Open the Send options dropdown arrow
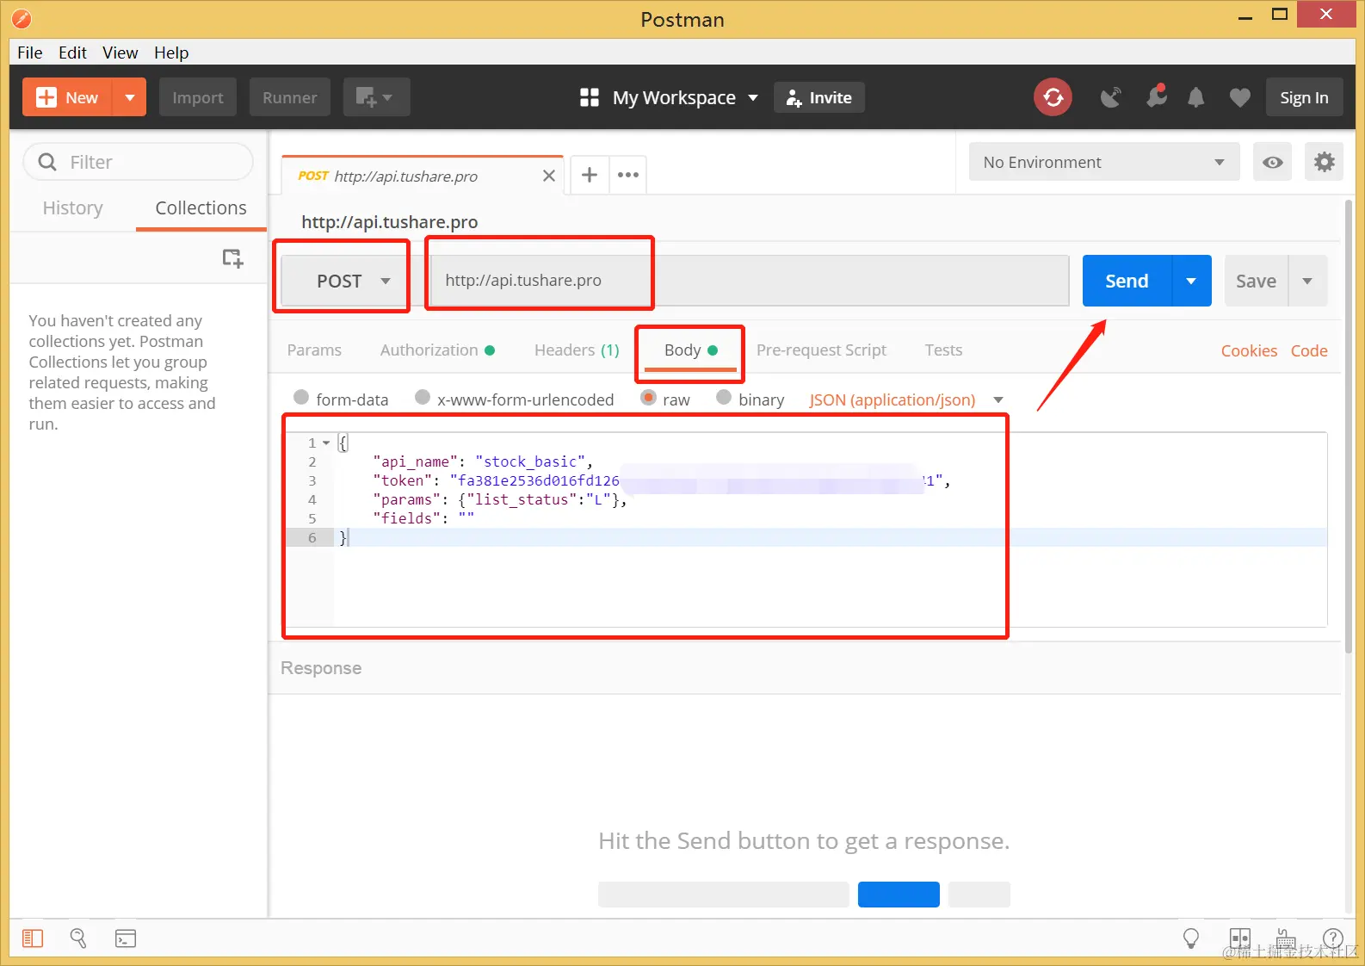1365x966 pixels. pos(1191,281)
